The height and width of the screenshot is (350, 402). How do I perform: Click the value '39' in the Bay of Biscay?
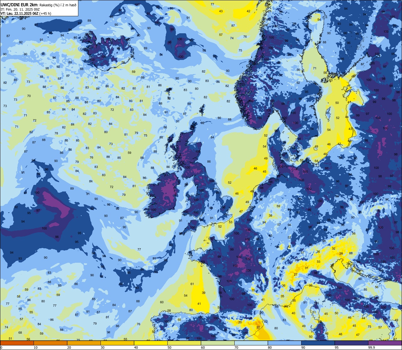tap(204, 293)
